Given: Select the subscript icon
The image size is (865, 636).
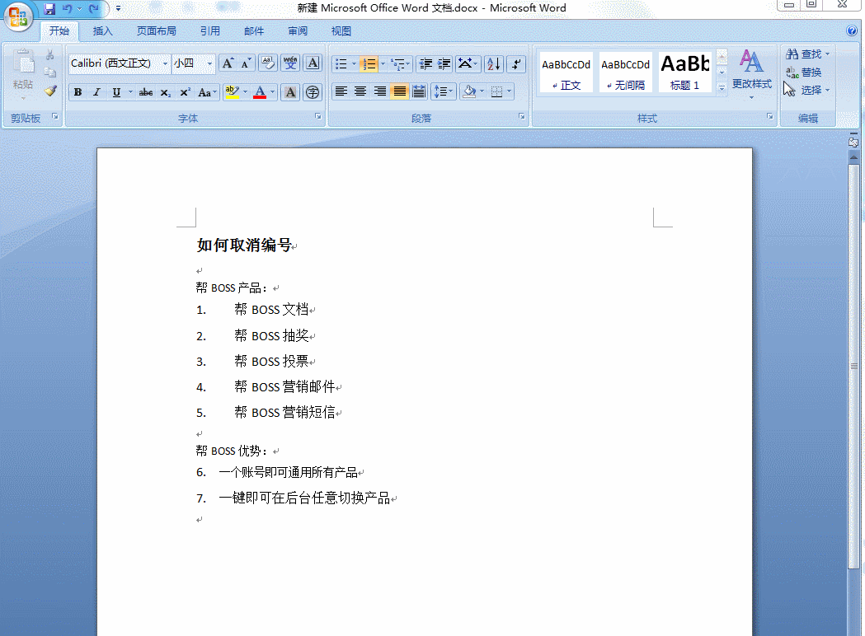Looking at the screenshot, I should coord(166,91).
